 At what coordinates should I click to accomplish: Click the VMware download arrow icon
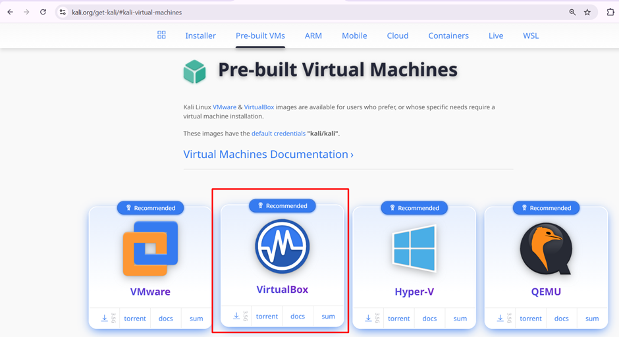[104, 318]
